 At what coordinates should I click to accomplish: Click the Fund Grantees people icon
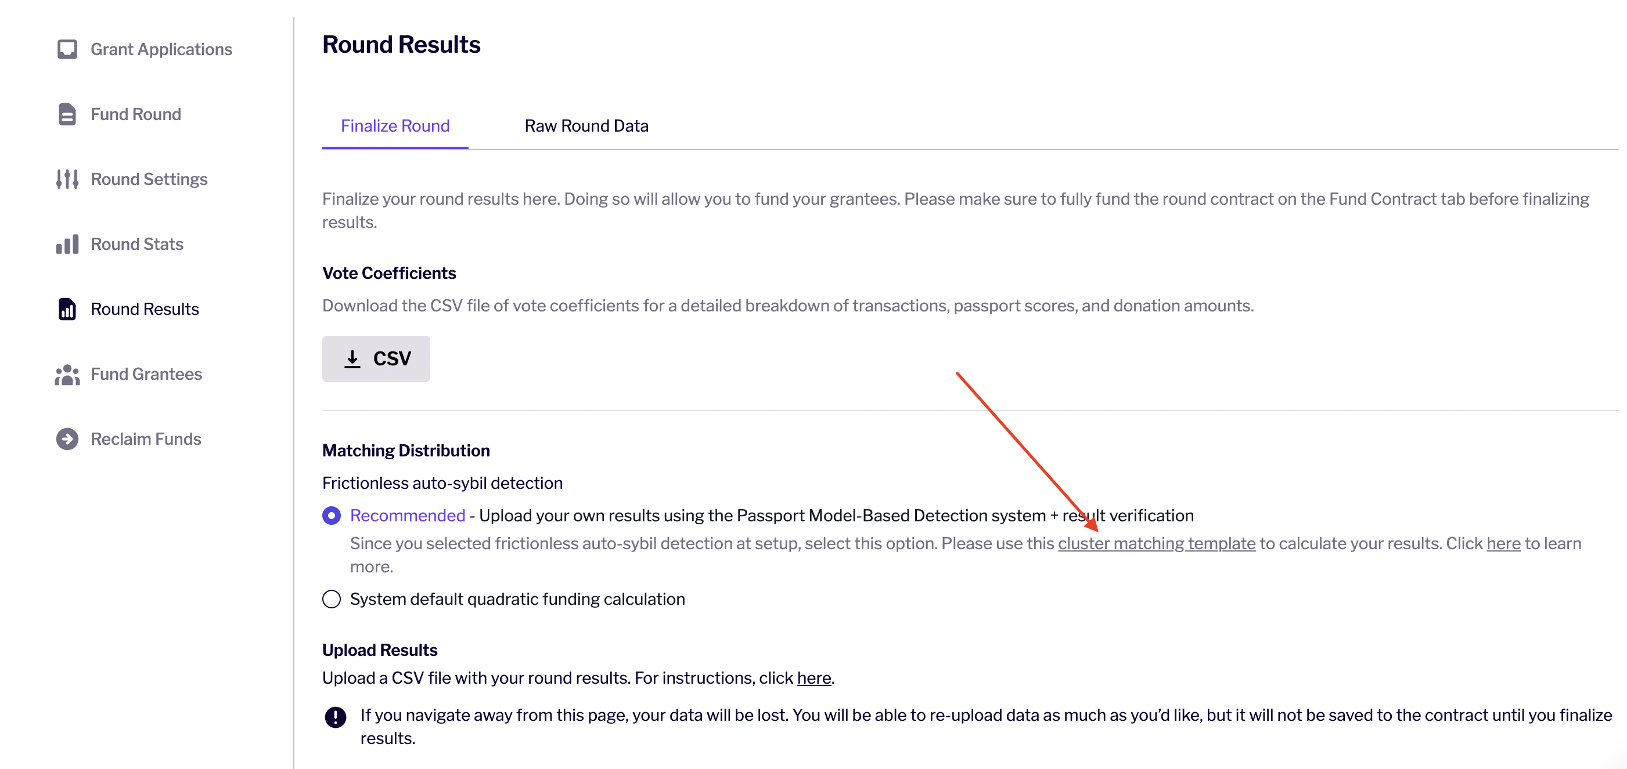67,374
